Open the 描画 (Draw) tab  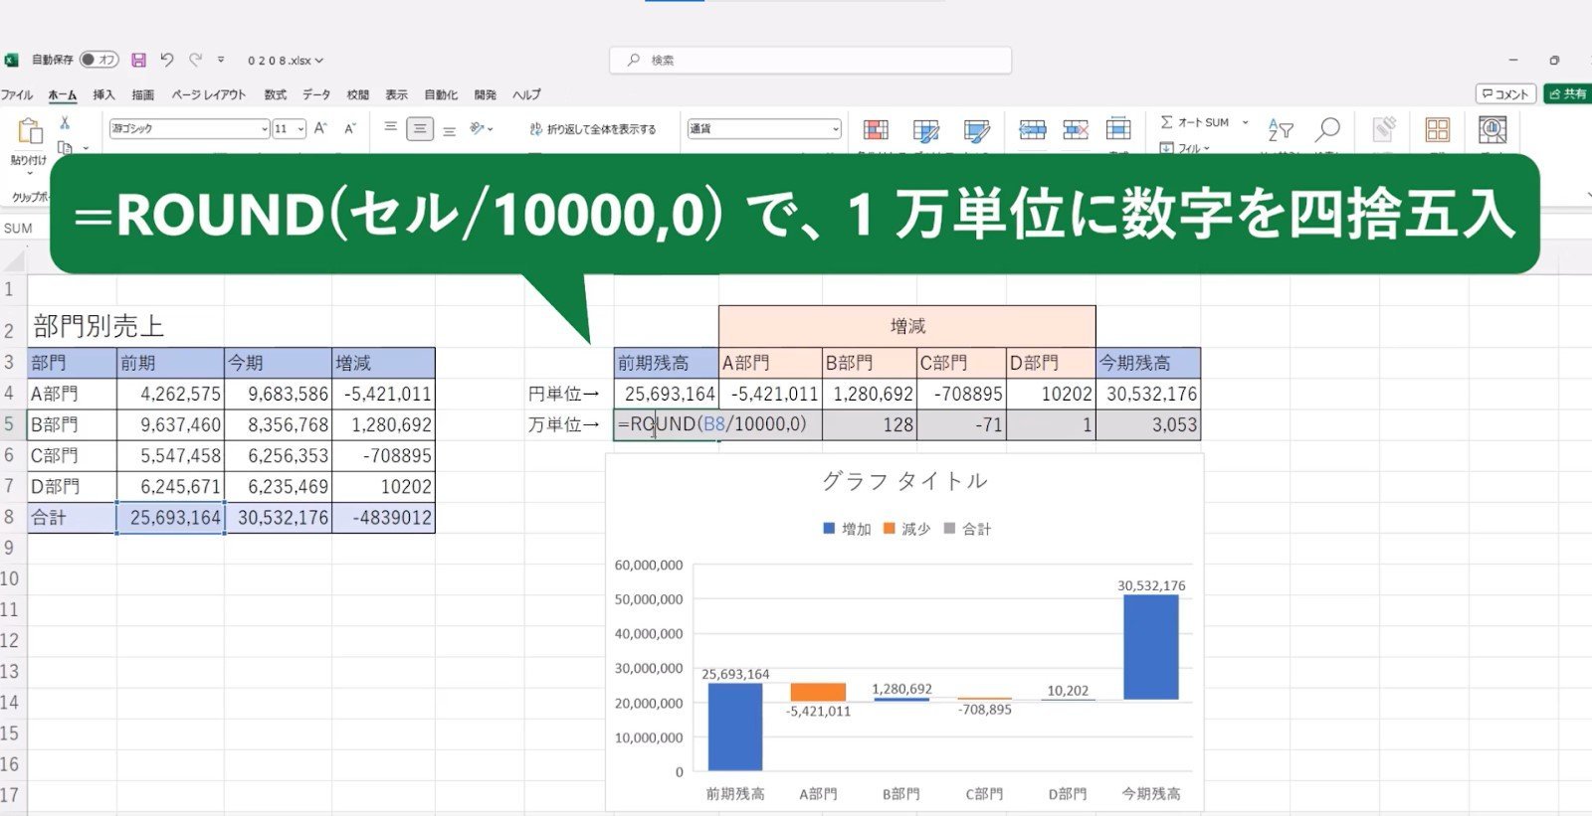coord(143,94)
